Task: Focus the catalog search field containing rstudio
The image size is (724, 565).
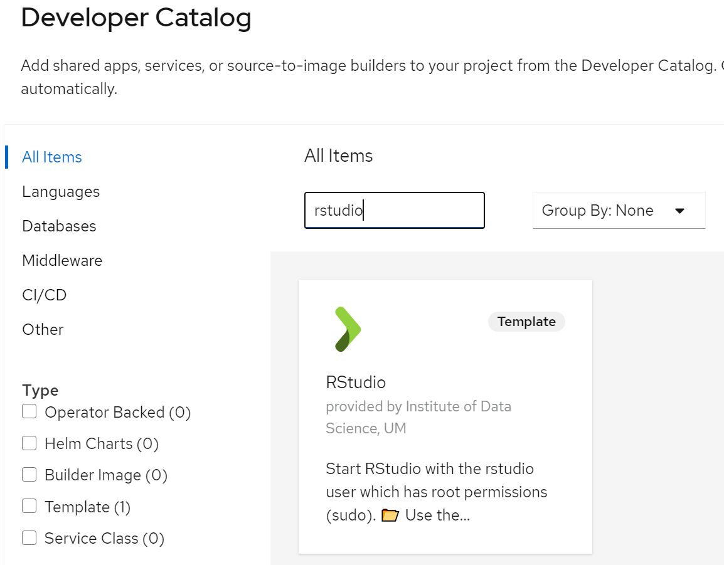Action: click(395, 211)
